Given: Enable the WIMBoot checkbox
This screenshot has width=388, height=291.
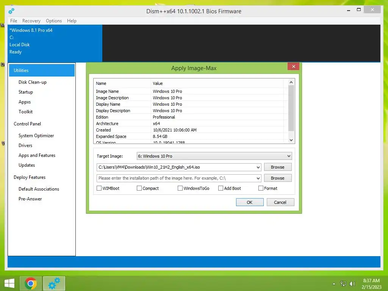Looking at the screenshot, I should pyautogui.click(x=99, y=188).
